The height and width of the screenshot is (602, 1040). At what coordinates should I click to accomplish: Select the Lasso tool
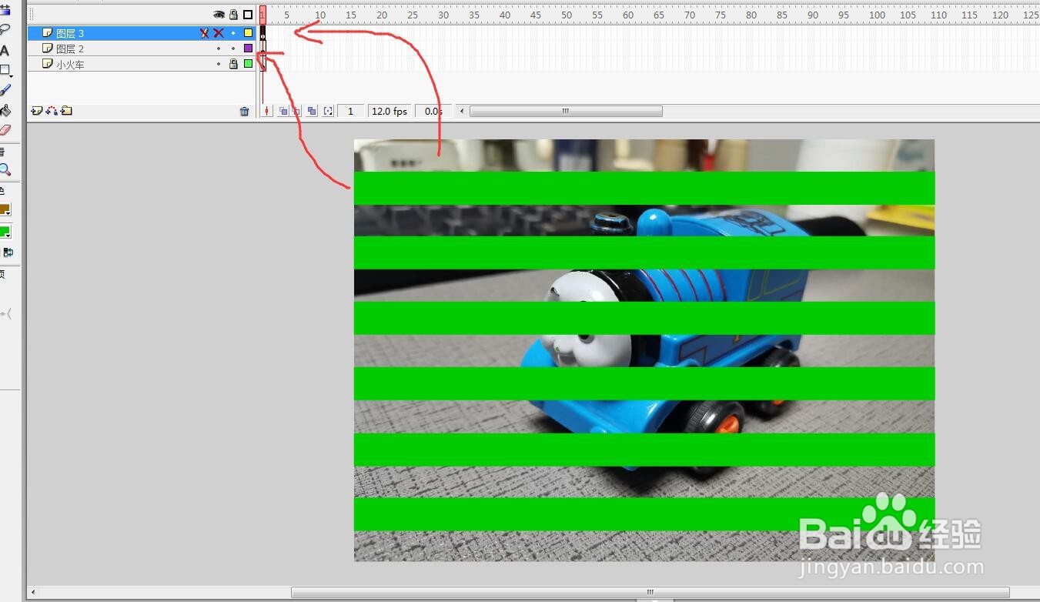pos(4,30)
